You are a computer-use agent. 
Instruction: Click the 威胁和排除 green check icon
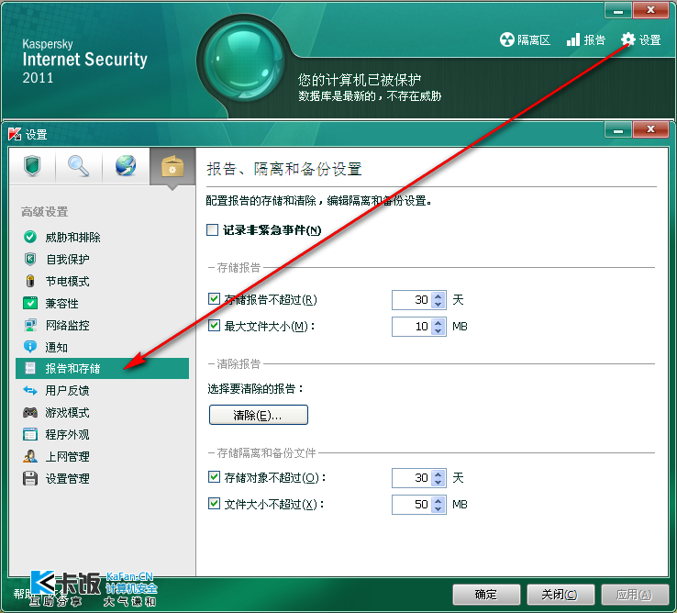pos(29,237)
